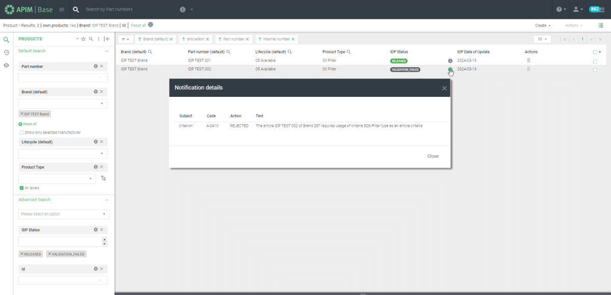Click the eye watchlist icon in left sidebar

tap(6, 65)
